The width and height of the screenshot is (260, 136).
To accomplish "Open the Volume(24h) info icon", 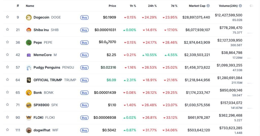I will click(x=240, y=6).
